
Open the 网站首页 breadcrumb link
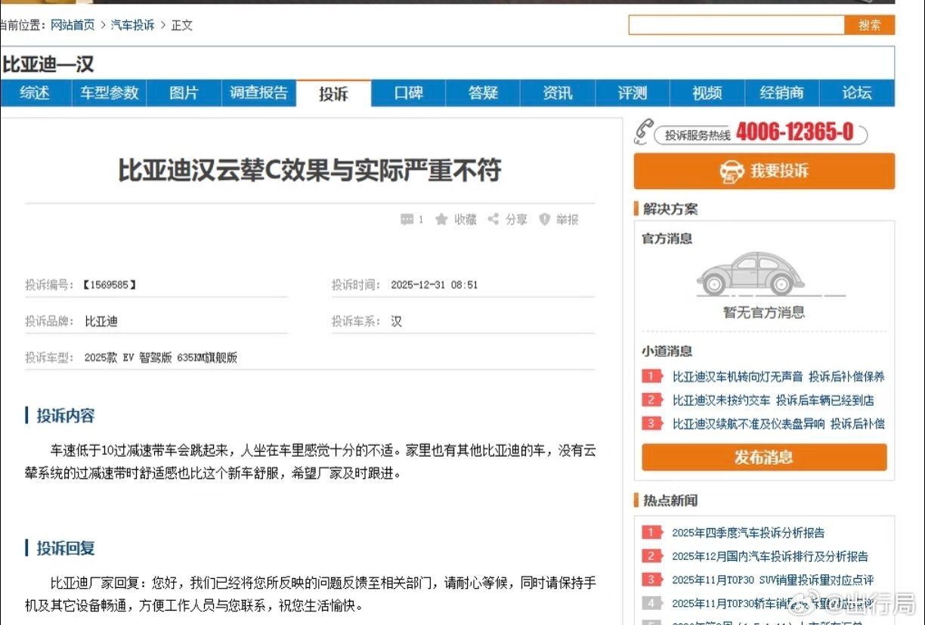click(73, 25)
